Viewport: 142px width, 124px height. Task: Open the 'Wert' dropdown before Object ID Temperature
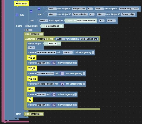[52, 9]
